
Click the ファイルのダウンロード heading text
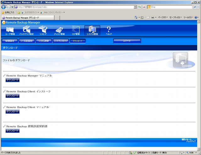16,60
